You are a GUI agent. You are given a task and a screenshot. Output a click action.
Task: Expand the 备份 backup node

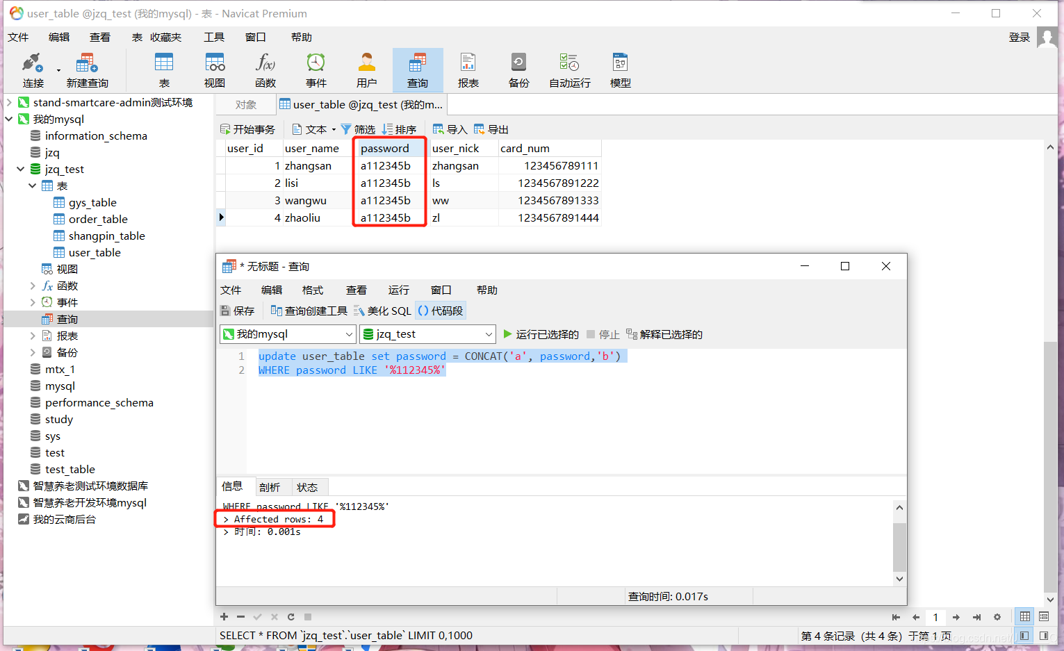click(33, 352)
